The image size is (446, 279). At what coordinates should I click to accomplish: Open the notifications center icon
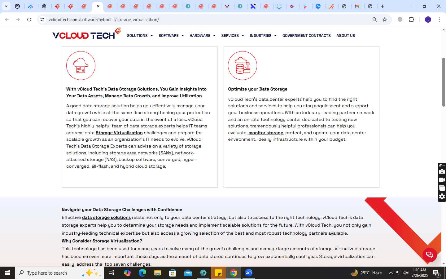tap(436, 273)
